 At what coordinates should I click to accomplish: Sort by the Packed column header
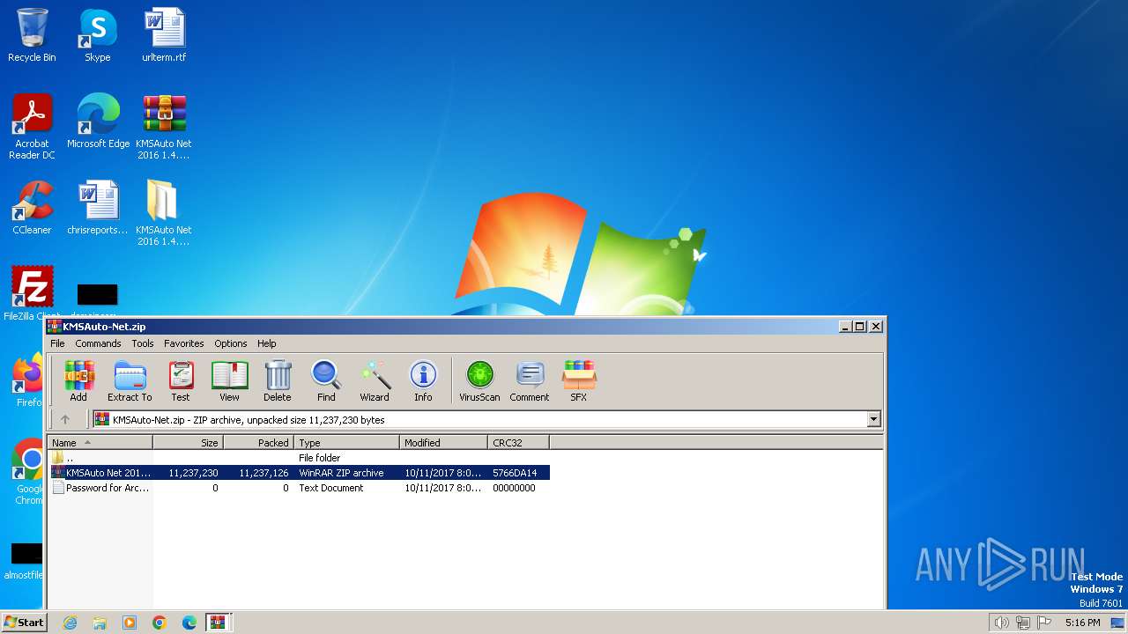click(259, 443)
